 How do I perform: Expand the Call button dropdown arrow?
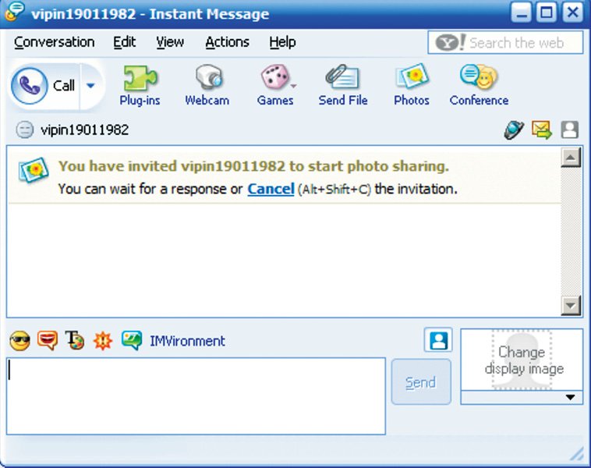(90, 86)
